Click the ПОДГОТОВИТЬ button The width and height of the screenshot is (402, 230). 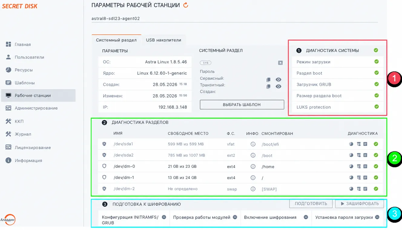[x=311, y=203]
